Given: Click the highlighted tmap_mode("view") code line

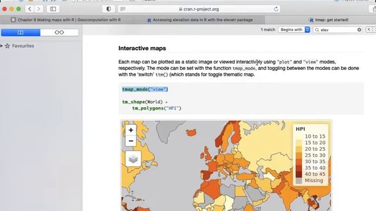Looking at the screenshot, I should pos(145,89).
